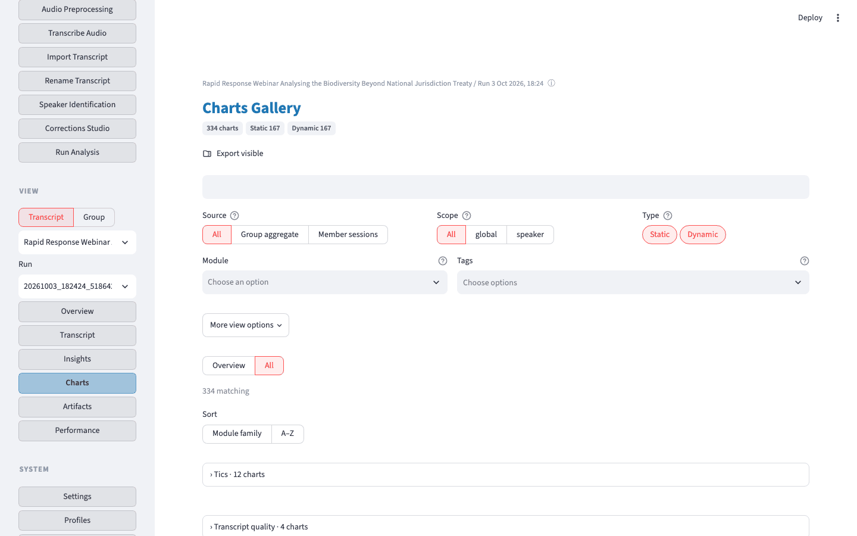This screenshot has height=536, width=857.
Task: Select the Transcript view mode
Action: 46,217
